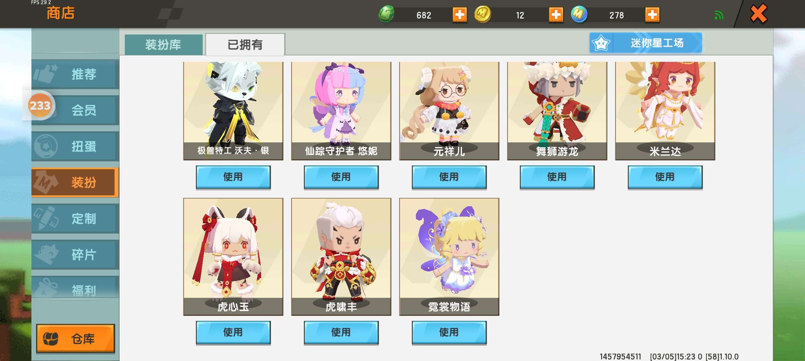
Task: Use the 元祥儿 skin
Action: coord(449,177)
